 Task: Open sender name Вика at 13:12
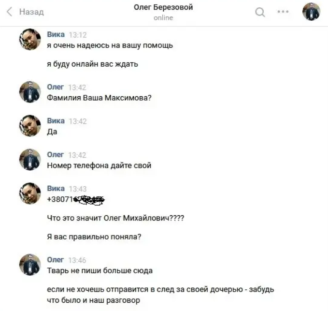click(56, 34)
